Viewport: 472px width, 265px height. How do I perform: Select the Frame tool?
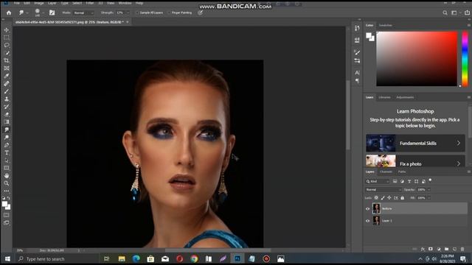[x=7, y=68]
